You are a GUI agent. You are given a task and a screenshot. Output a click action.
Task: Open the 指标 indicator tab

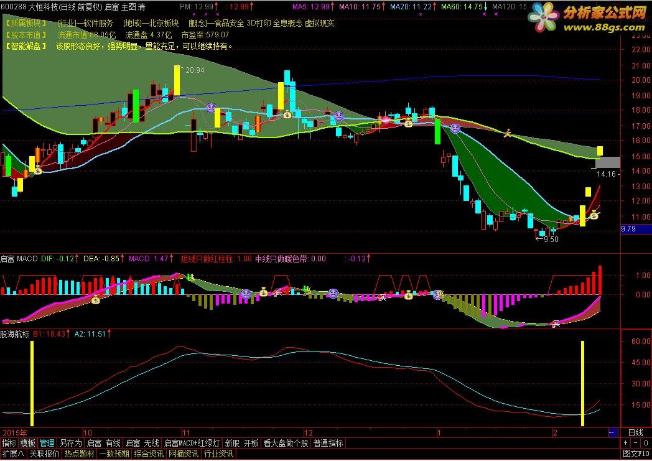[x=9, y=443]
